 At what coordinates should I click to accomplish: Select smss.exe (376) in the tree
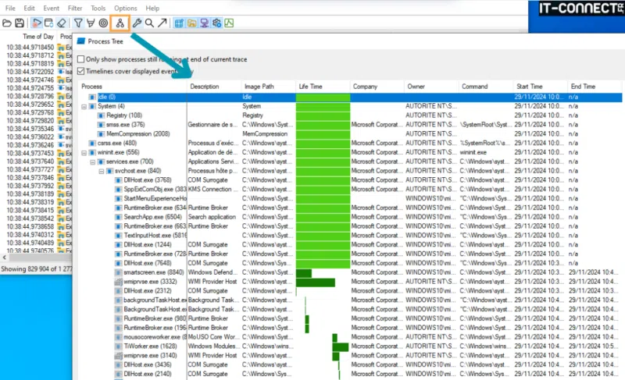126,125
